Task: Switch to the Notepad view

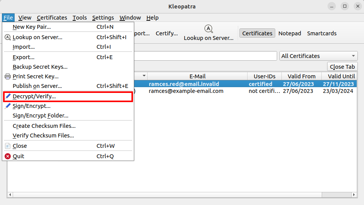Action: click(x=290, y=33)
